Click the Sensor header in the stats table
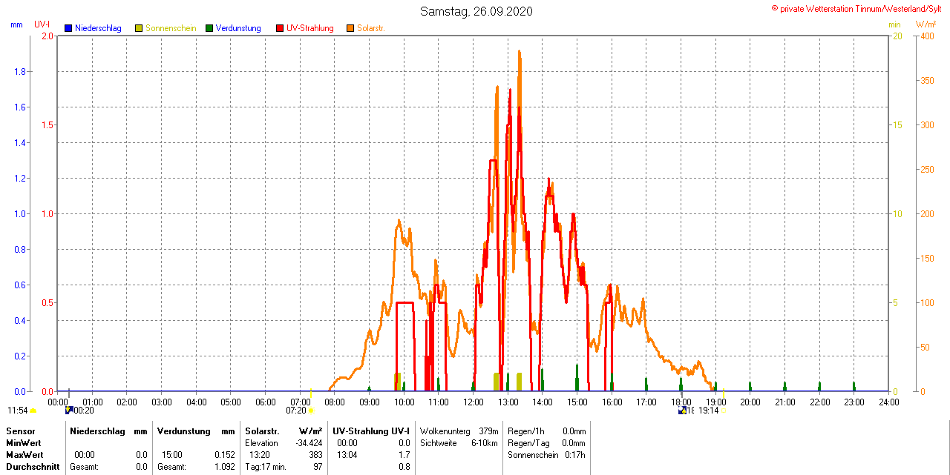The width and height of the screenshot is (950, 475). pos(20,431)
